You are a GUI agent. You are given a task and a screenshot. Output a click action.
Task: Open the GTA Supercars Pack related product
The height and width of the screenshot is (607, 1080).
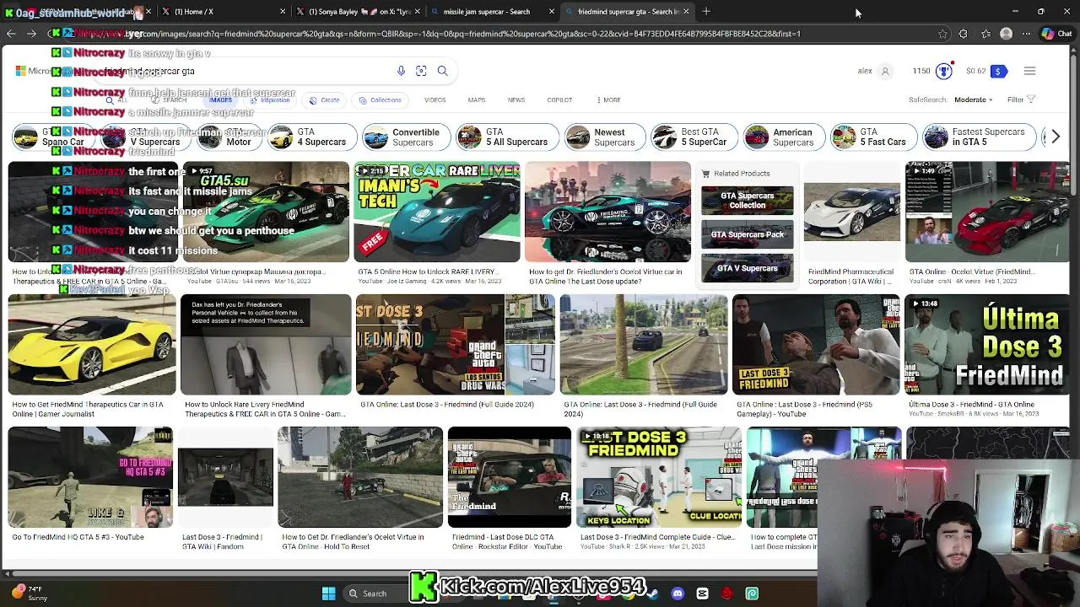[x=747, y=234]
